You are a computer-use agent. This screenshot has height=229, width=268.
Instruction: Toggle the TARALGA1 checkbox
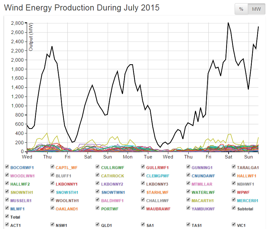[x=234, y=167]
